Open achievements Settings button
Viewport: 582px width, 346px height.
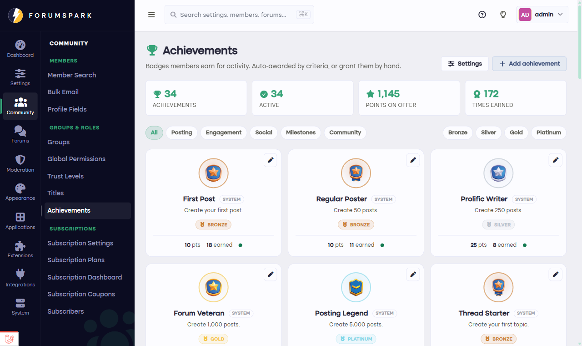[465, 64]
